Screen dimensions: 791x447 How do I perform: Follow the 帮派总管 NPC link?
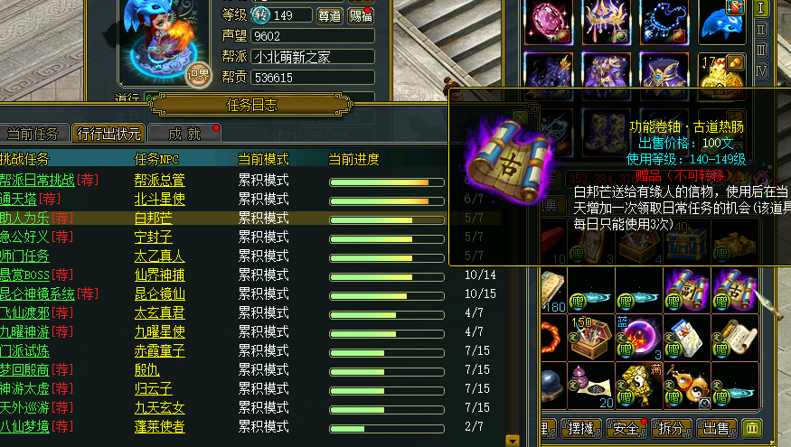[x=159, y=180]
